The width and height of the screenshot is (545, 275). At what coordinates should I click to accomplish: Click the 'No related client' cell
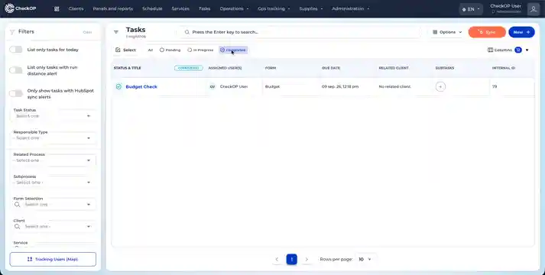[x=394, y=86]
